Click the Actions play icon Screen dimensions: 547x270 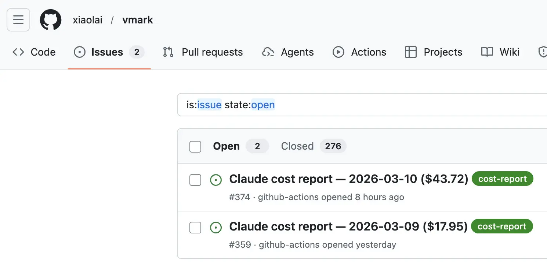point(338,52)
